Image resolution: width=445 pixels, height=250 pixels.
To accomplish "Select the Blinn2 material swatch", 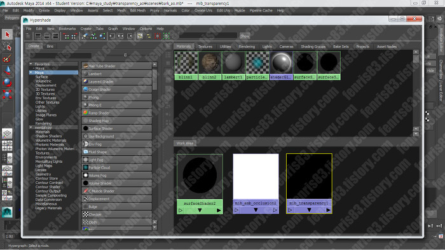I will point(210,66).
